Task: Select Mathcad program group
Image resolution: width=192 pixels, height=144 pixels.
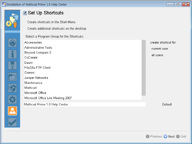Action: click(83, 88)
